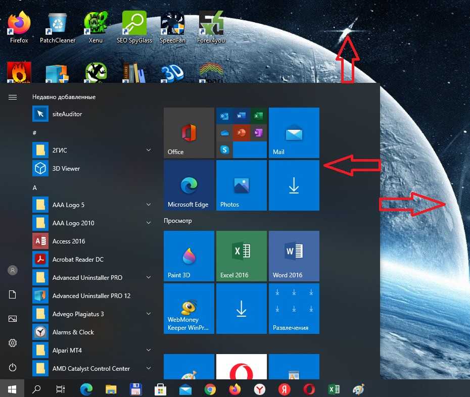Launch Acrobat Reader DC from the list
The height and width of the screenshot is (397, 470).
tap(78, 260)
